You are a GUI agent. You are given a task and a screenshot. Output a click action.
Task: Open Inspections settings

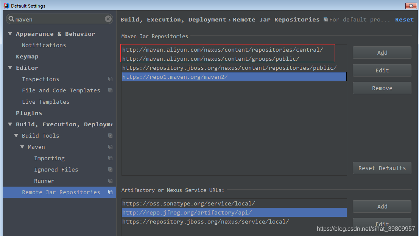(40, 79)
